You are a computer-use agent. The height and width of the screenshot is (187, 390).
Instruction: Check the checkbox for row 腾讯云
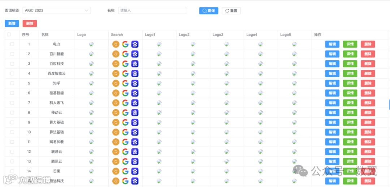coord(12,161)
